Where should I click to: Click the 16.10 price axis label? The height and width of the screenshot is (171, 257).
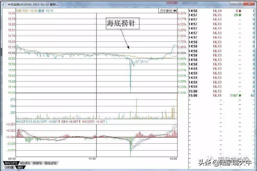tap(12, 47)
